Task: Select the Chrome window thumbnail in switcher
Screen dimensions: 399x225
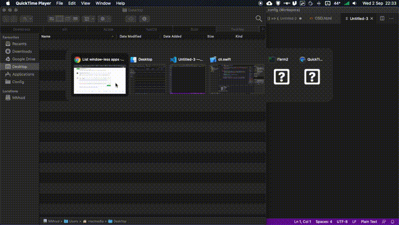Action: point(100,80)
